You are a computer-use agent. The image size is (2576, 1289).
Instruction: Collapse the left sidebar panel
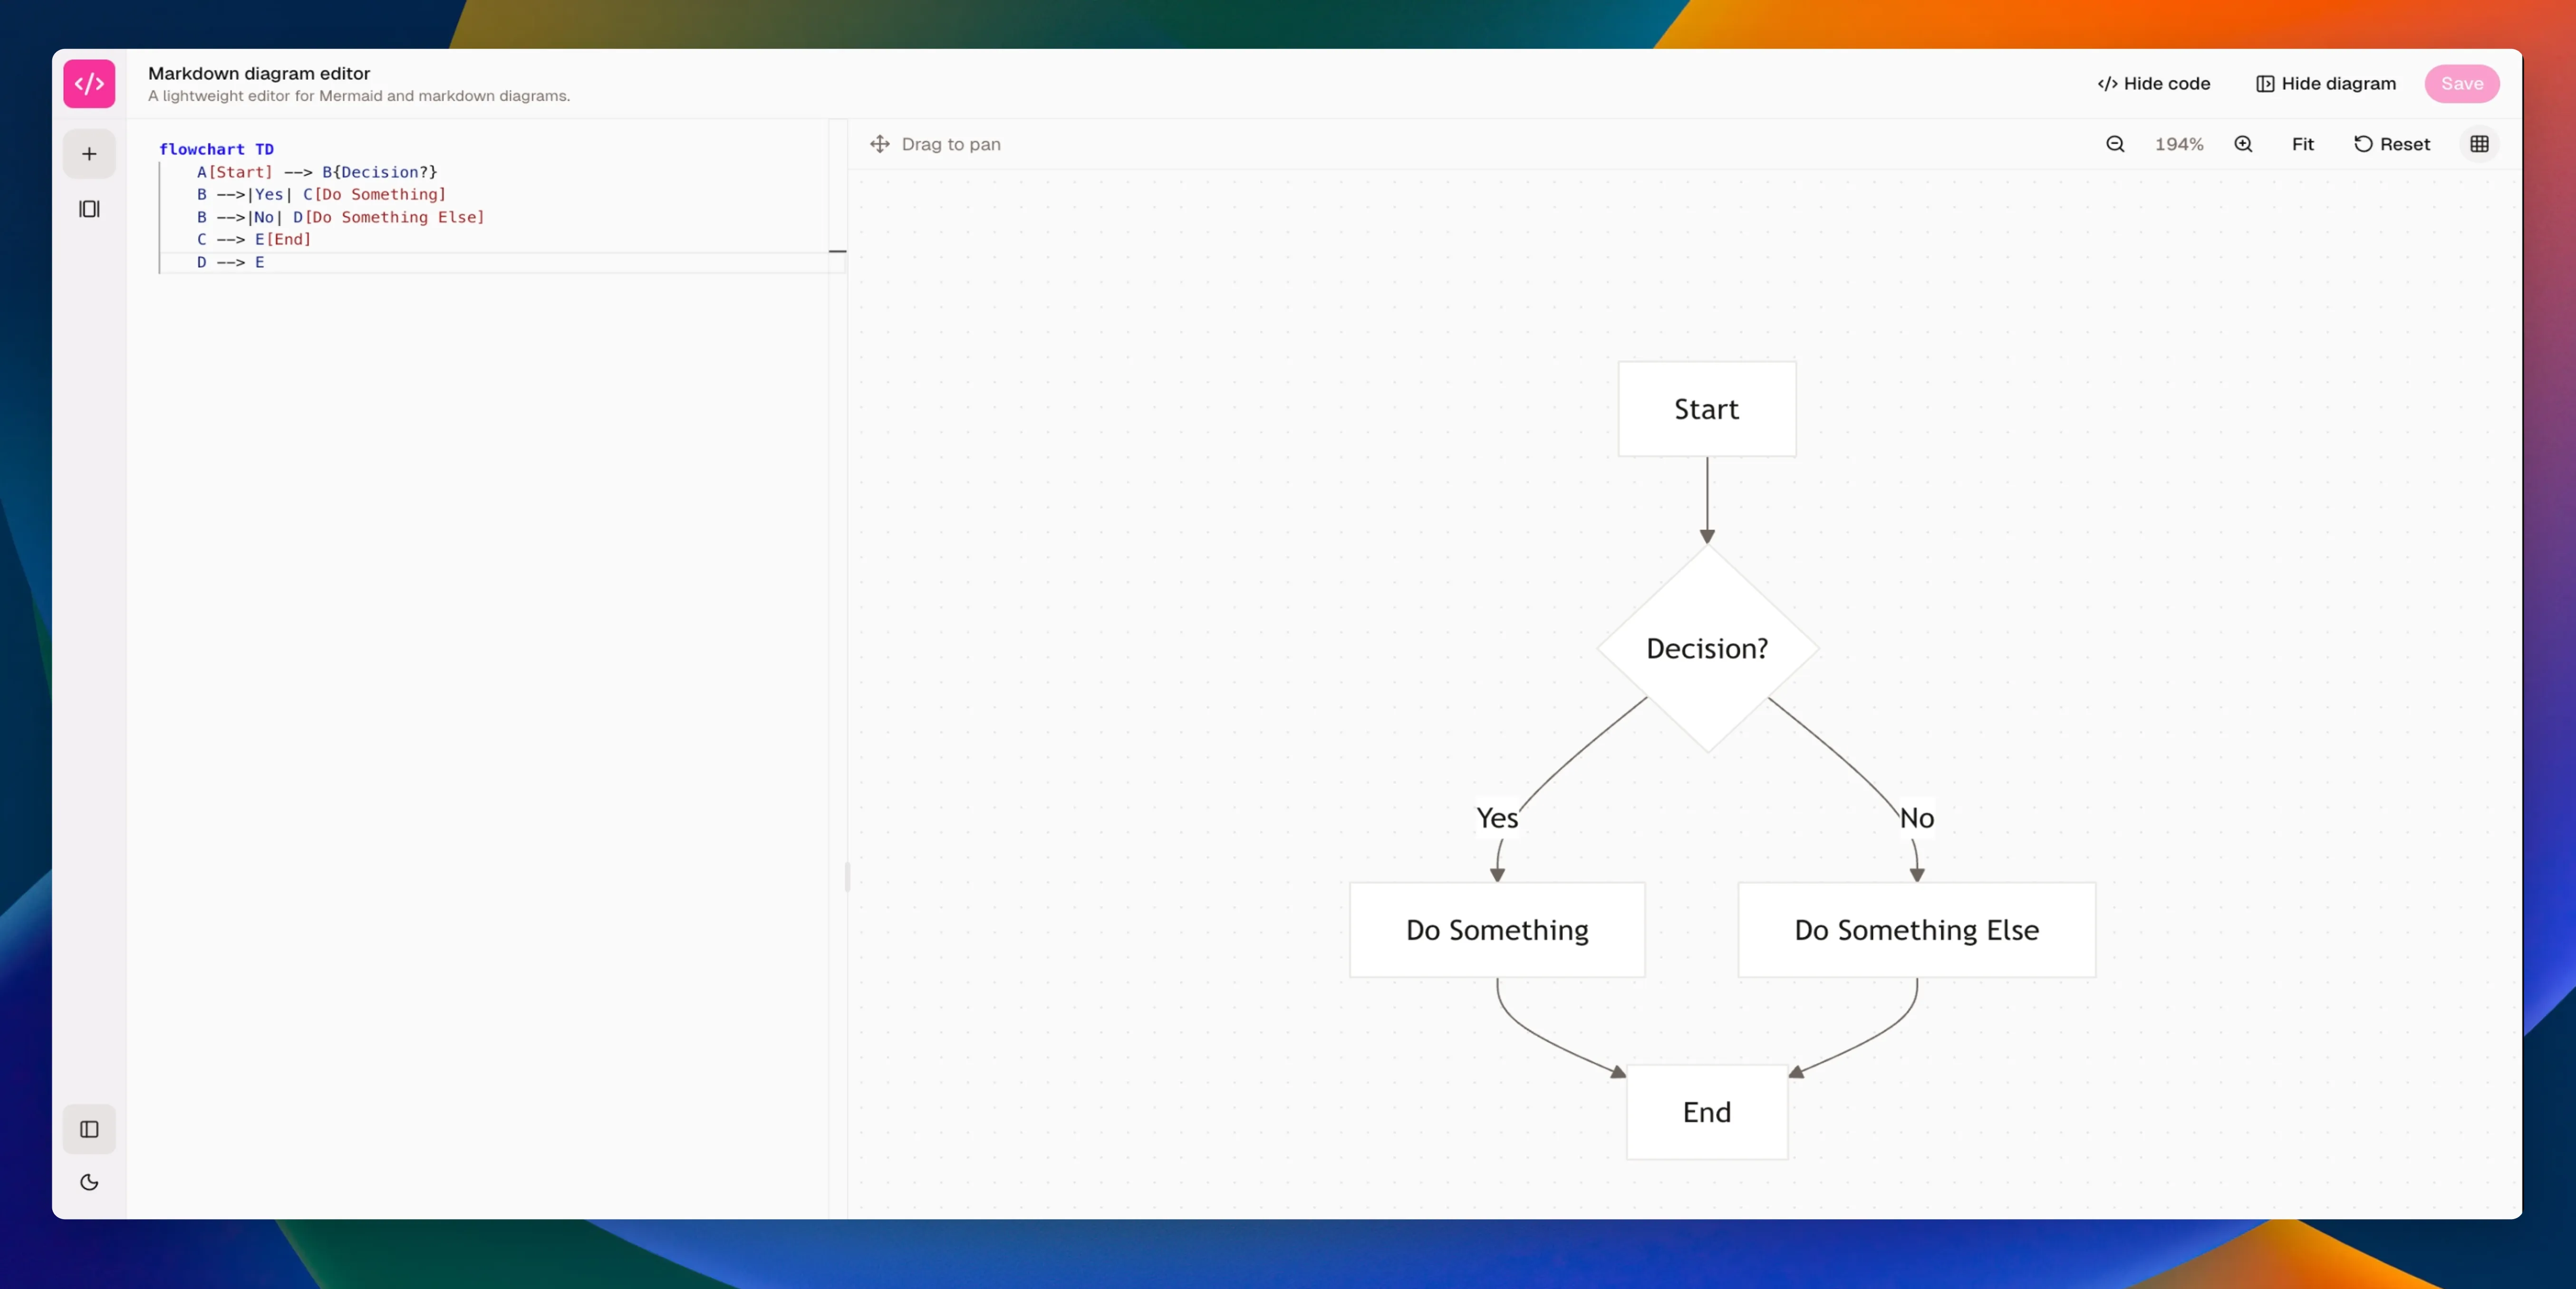(89, 1130)
